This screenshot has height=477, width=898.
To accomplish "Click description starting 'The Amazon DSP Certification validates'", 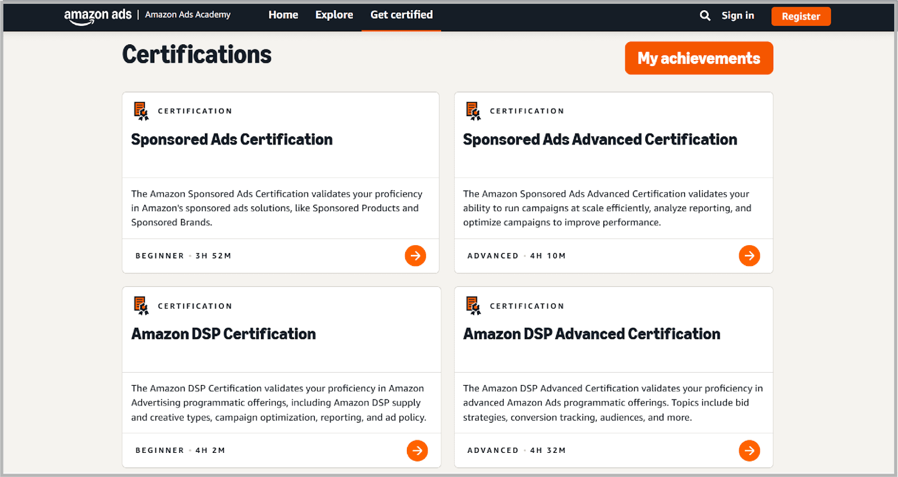I will point(278,403).
